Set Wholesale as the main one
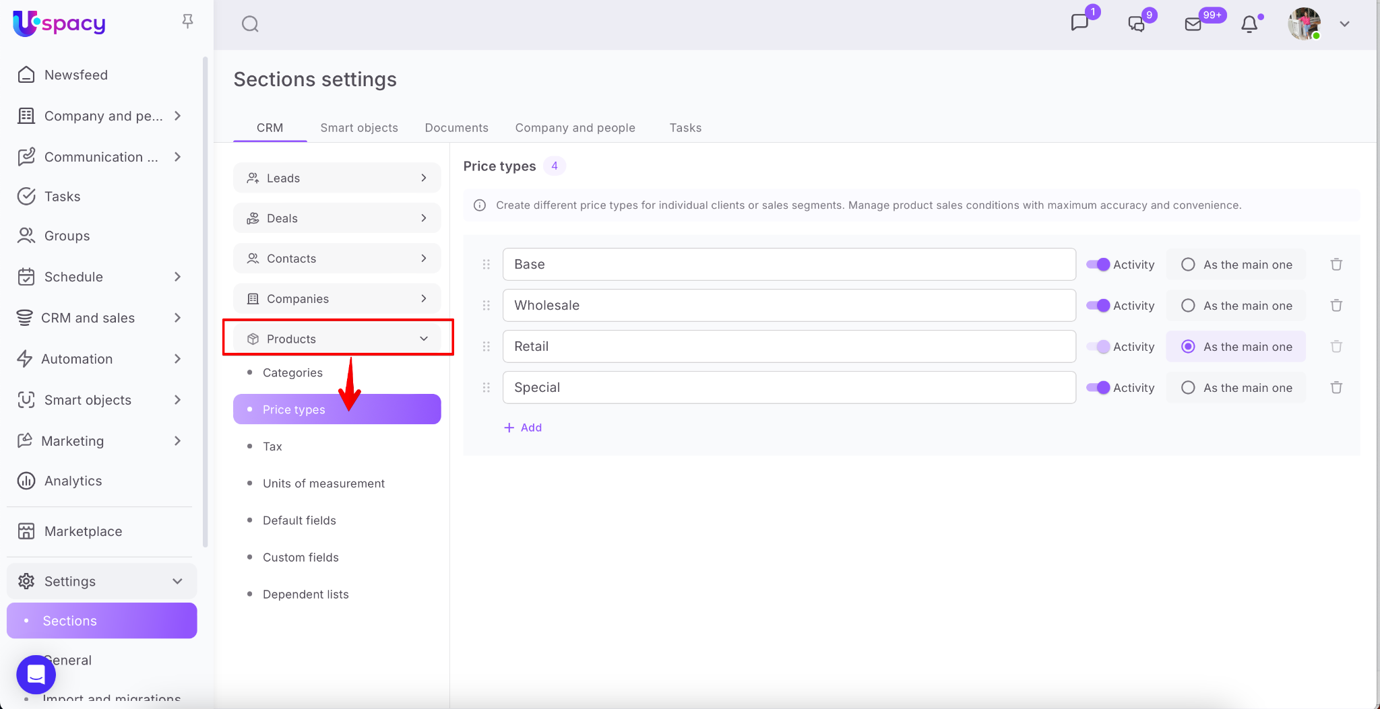1380x709 pixels. pyautogui.click(x=1189, y=306)
